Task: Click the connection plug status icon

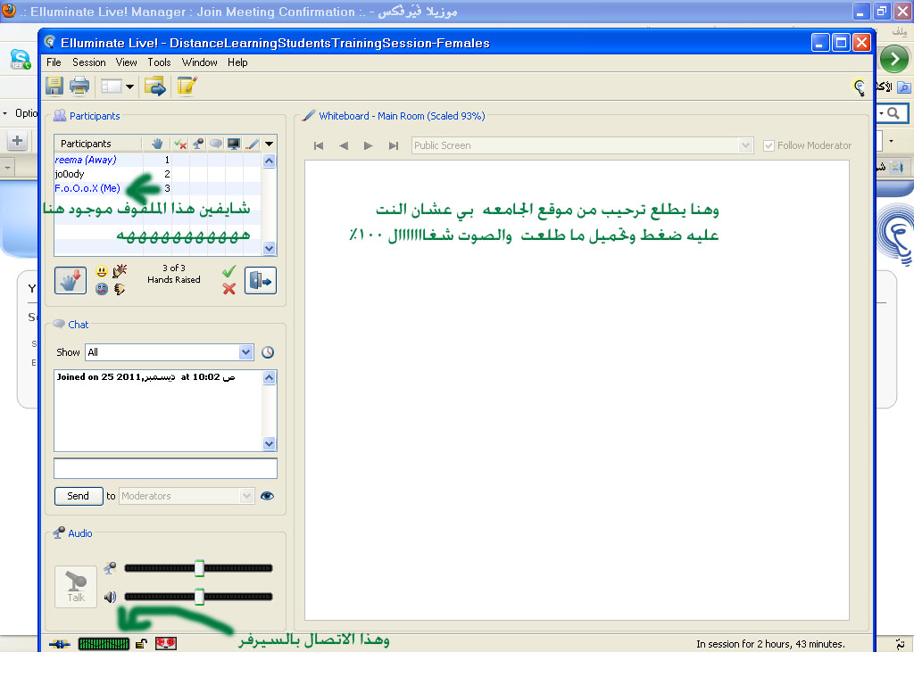Action: pos(60,644)
